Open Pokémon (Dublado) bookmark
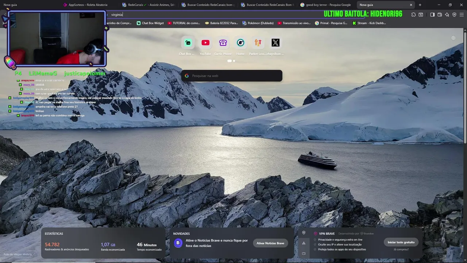Screen dimensions: 467x263 (x=258, y=23)
